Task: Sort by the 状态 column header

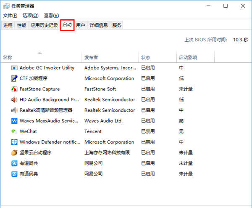Action: pos(146,57)
